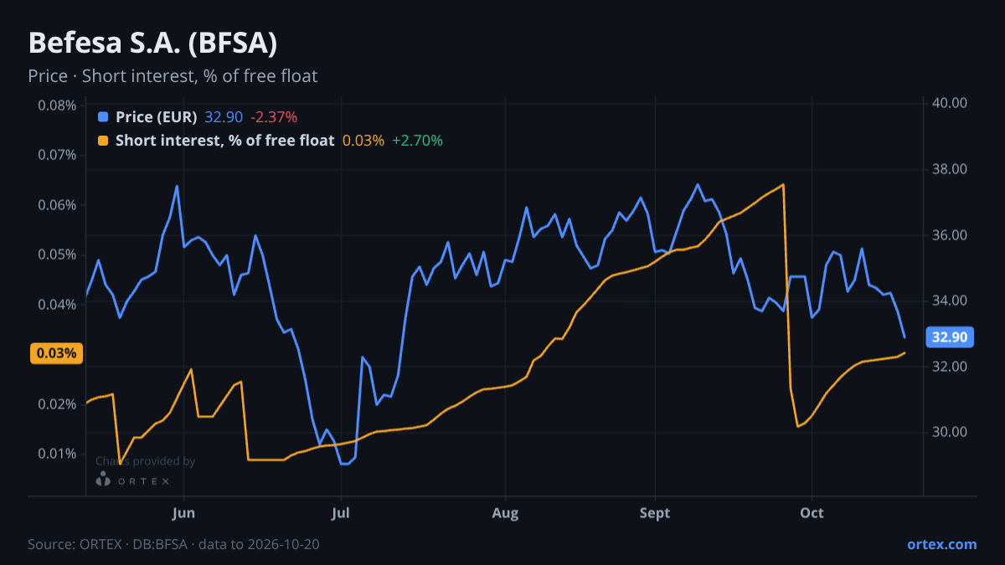Viewport: 1005px width, 565px height.
Task: Open the ortex.com link
Action: [x=941, y=544]
